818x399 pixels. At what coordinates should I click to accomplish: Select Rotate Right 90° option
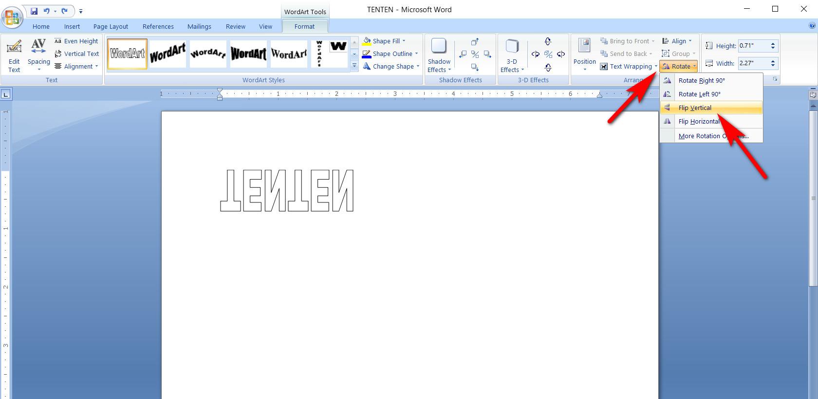pyautogui.click(x=711, y=81)
